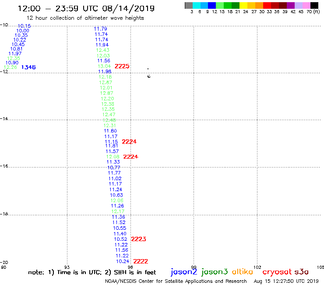Viewport: 324px width, 285px height.
Task: Click the wave height value 13.04
Action: pyautogui.click(x=104, y=66)
